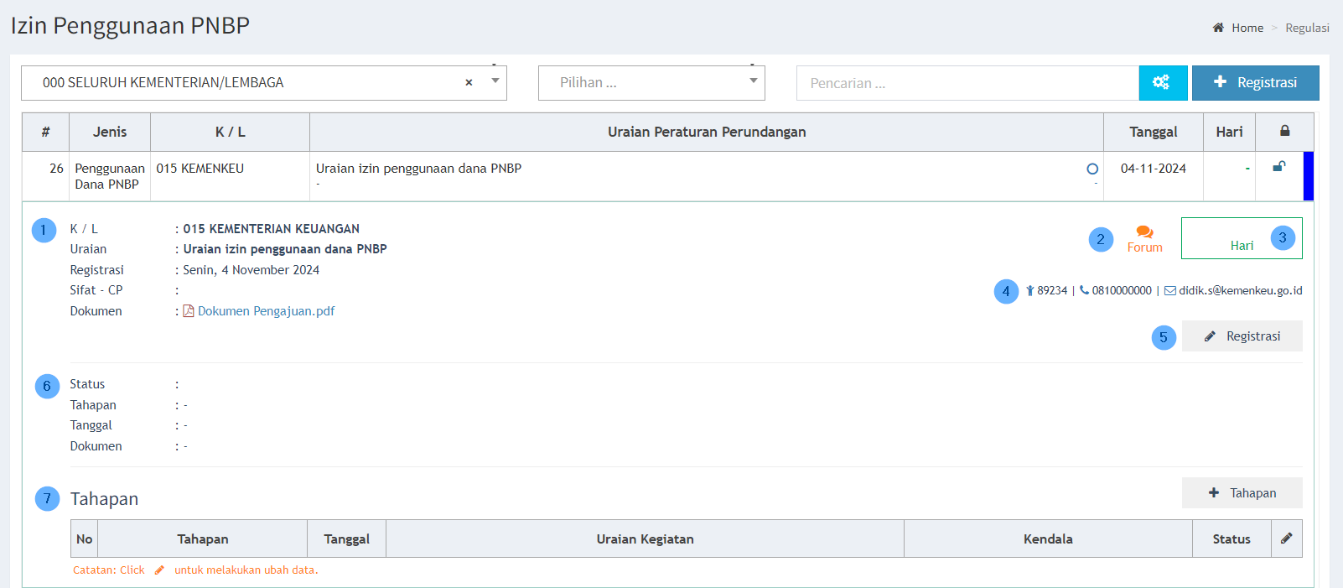Expand the Kementerian/Lembaga dropdown

coord(495,81)
